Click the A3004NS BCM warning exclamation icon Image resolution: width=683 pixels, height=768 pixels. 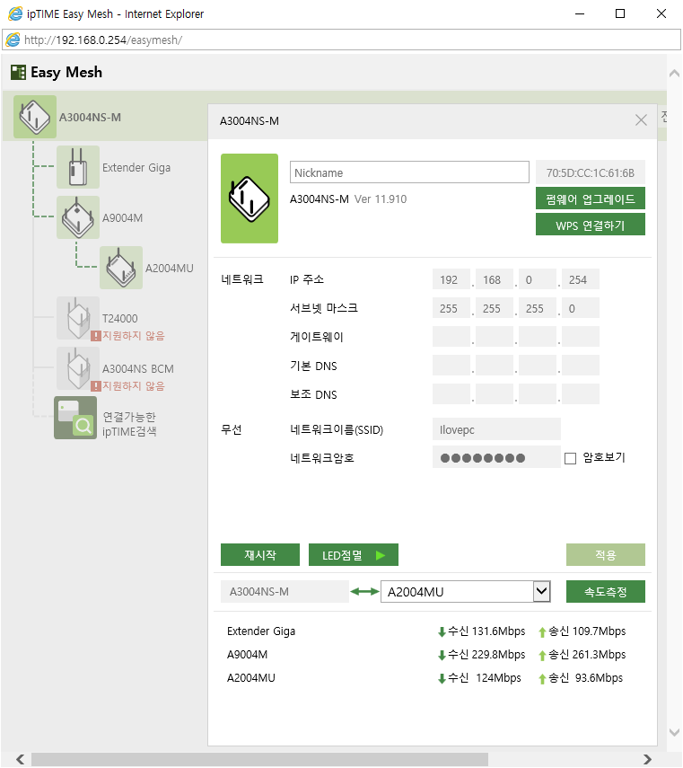click(x=96, y=386)
